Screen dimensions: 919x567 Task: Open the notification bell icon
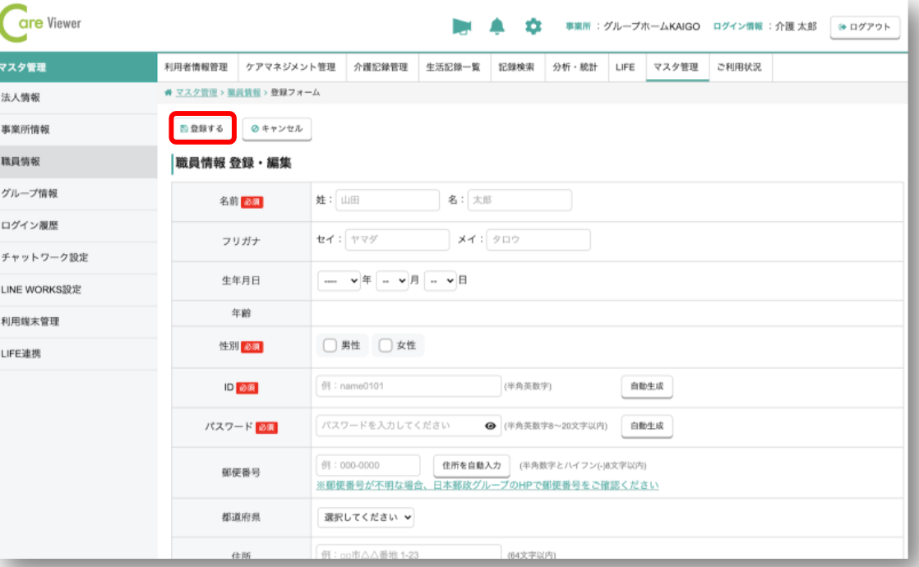click(x=496, y=27)
